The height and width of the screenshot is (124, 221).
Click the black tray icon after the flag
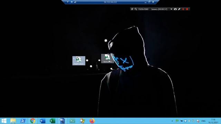(x=181, y=121)
